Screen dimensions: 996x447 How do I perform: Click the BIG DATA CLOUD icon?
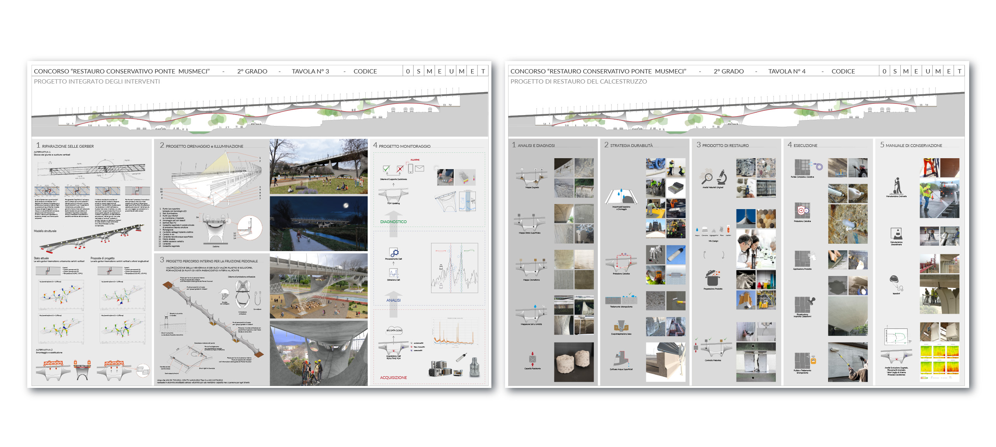click(394, 330)
